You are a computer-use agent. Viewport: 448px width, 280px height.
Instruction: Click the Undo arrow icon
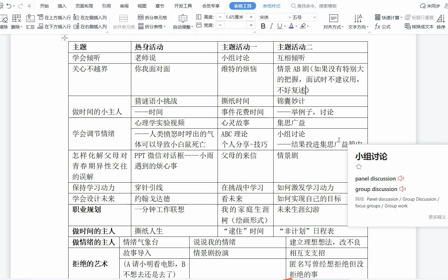9,6
